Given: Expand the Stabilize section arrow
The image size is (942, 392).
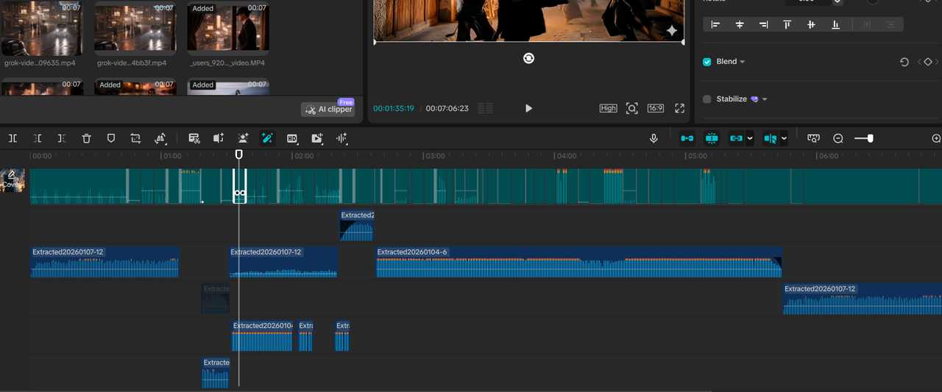Looking at the screenshot, I should coord(765,99).
